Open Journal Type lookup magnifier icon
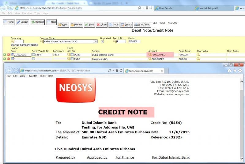 click(x=42, y=41)
